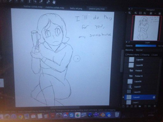Click the Layer2 gear settings icon
This screenshot has width=163, height=122.
[154, 97]
